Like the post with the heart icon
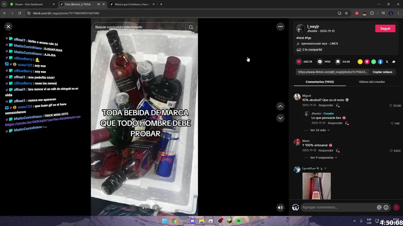Image resolution: width=403 pixels, height=226 pixels. (299, 62)
